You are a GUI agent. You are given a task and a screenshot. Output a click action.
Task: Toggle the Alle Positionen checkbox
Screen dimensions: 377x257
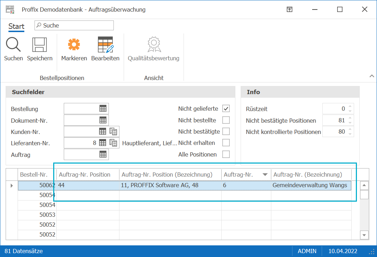click(x=226, y=154)
